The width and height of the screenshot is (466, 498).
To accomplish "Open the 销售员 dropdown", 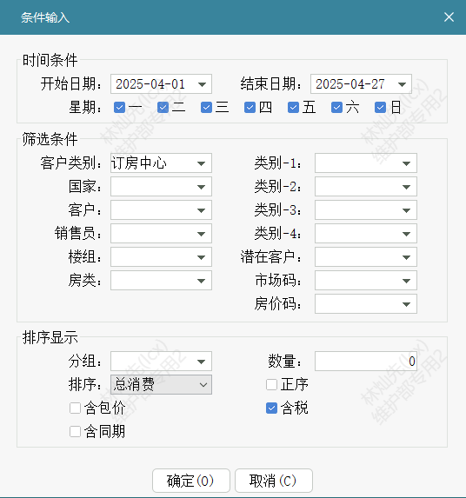I will 201,234.
